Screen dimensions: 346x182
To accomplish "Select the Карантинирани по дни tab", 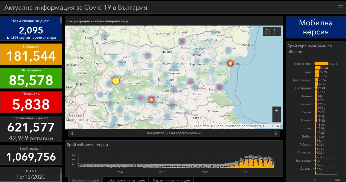I will (172, 180).
